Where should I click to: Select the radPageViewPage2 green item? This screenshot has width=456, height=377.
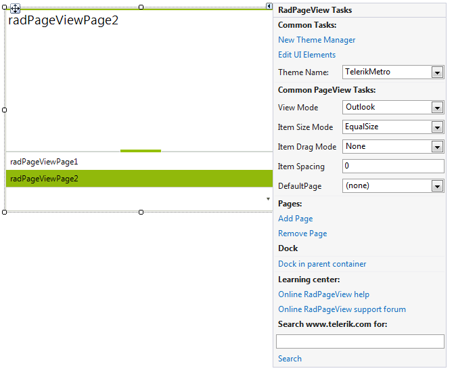tap(139, 179)
